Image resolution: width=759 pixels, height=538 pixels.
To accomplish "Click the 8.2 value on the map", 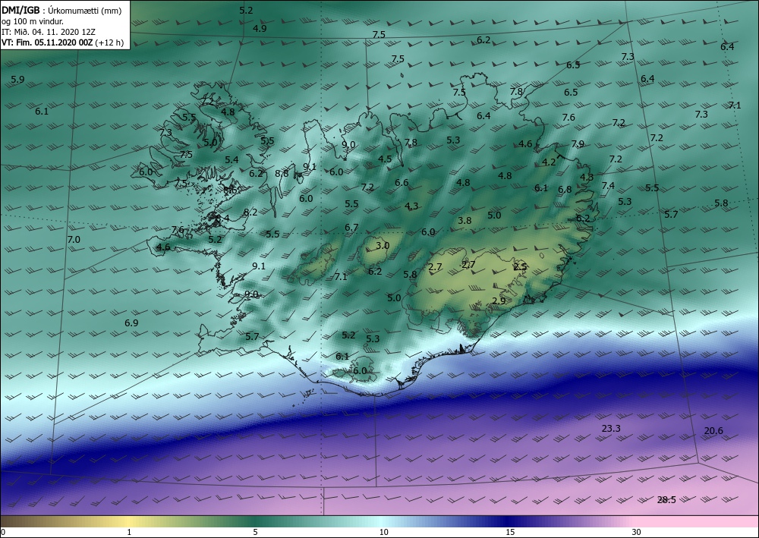I will point(250,212).
